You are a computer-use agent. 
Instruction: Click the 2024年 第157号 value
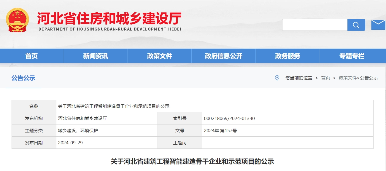tap(220, 130)
